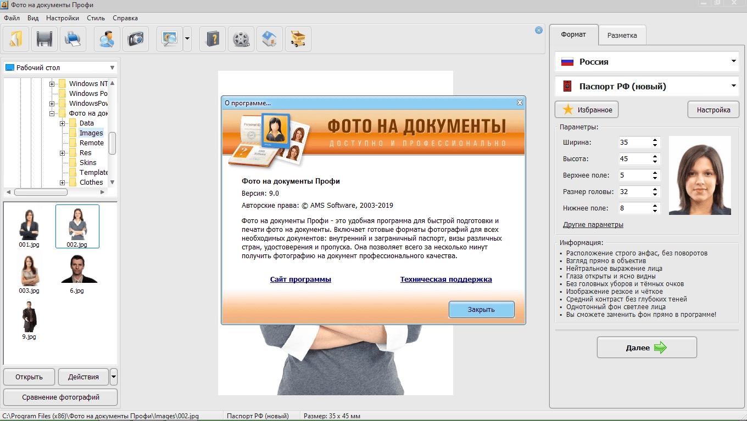Switch to the Разметка tab

pyautogui.click(x=622, y=35)
